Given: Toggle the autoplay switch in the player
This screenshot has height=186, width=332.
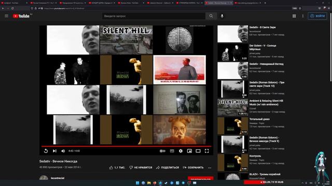Looking at the screenshot, I should point(162,151).
